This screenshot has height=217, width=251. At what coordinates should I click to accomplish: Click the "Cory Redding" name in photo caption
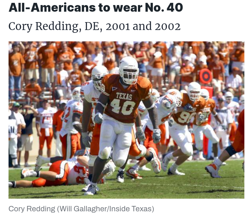point(32,209)
